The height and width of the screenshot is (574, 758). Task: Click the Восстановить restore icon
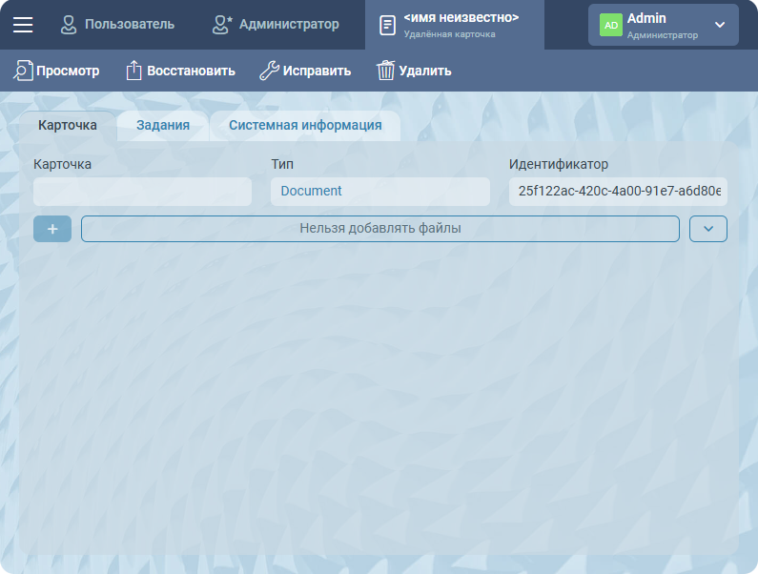[133, 71]
